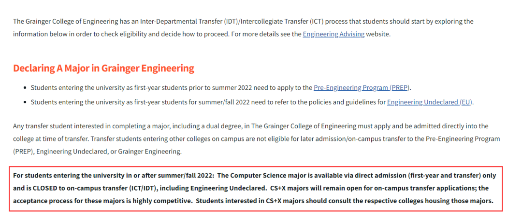Click the bullet marker before the PREP item
The width and height of the screenshot is (522, 220).
[25, 88]
